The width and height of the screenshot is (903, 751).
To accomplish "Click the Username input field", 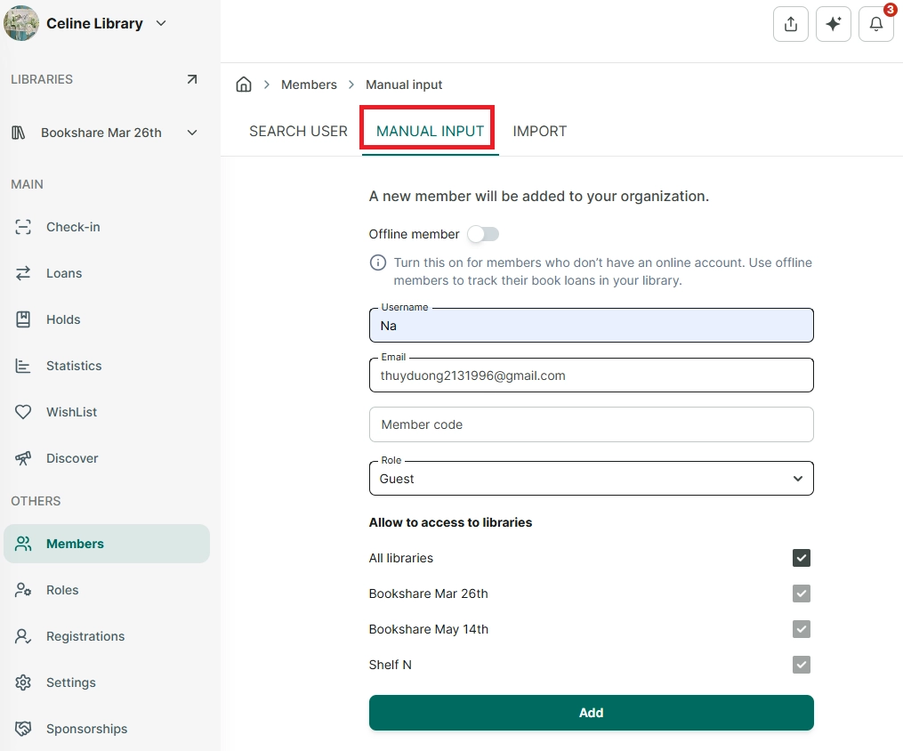I will [591, 326].
